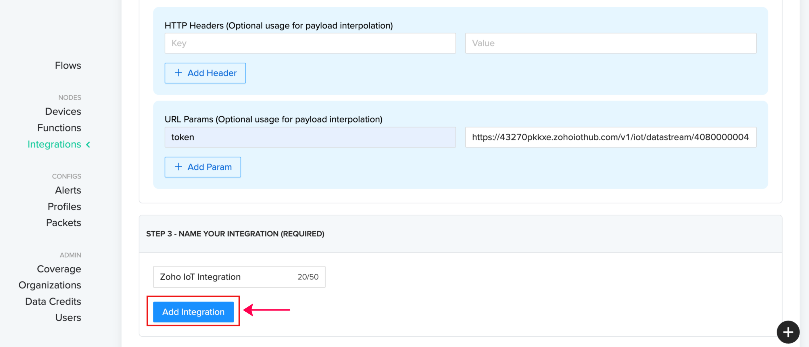This screenshot has width=809, height=347.
Task: View Coverage admin page
Action: click(x=59, y=269)
